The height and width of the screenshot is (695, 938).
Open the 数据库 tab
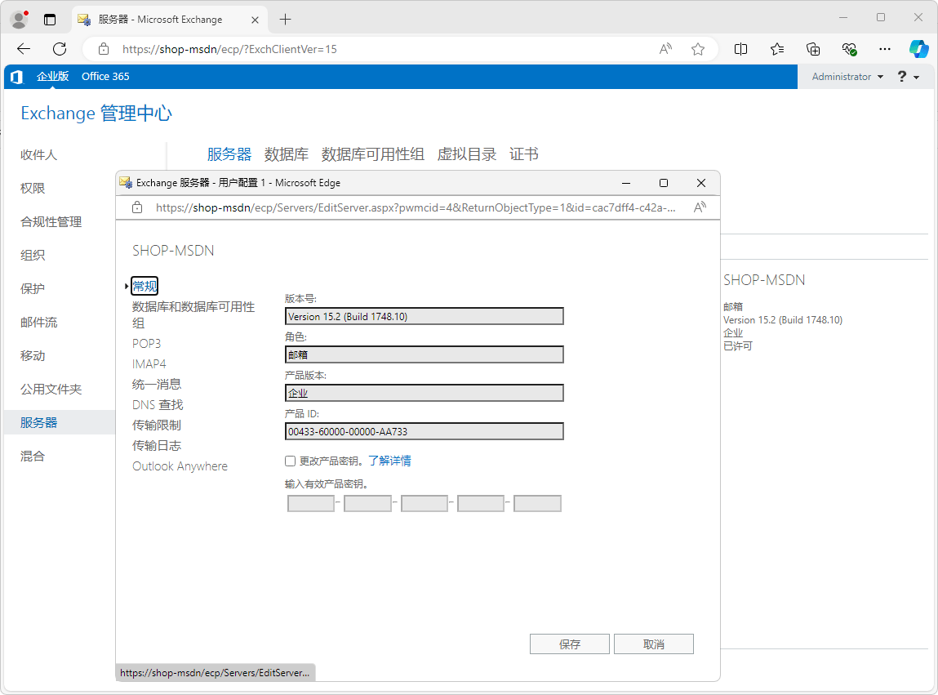click(287, 154)
